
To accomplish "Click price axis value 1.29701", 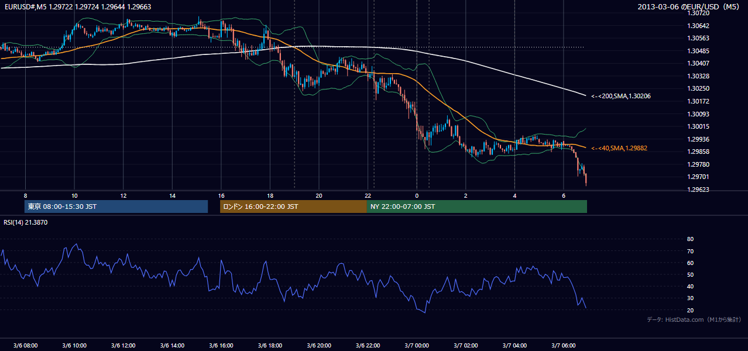I will coord(698,177).
